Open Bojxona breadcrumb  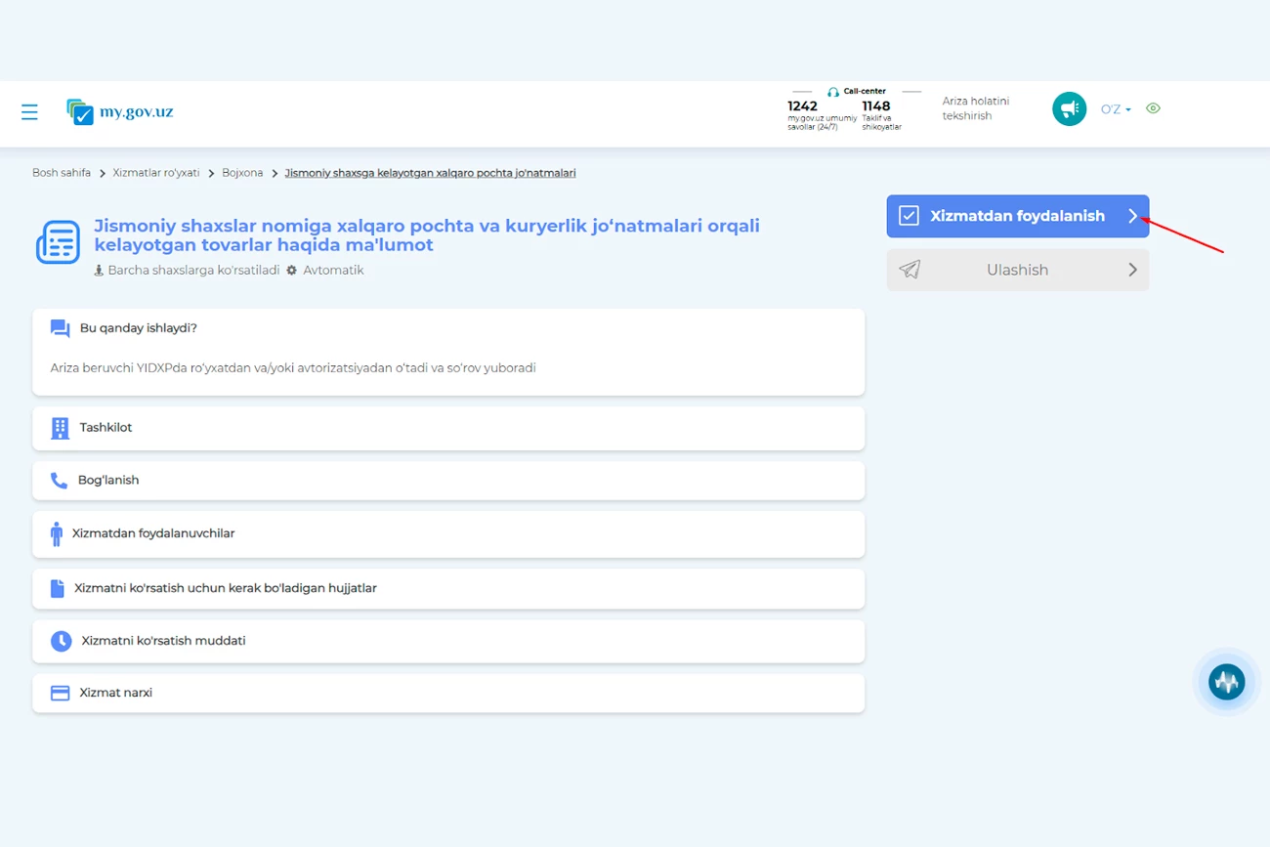click(x=242, y=173)
